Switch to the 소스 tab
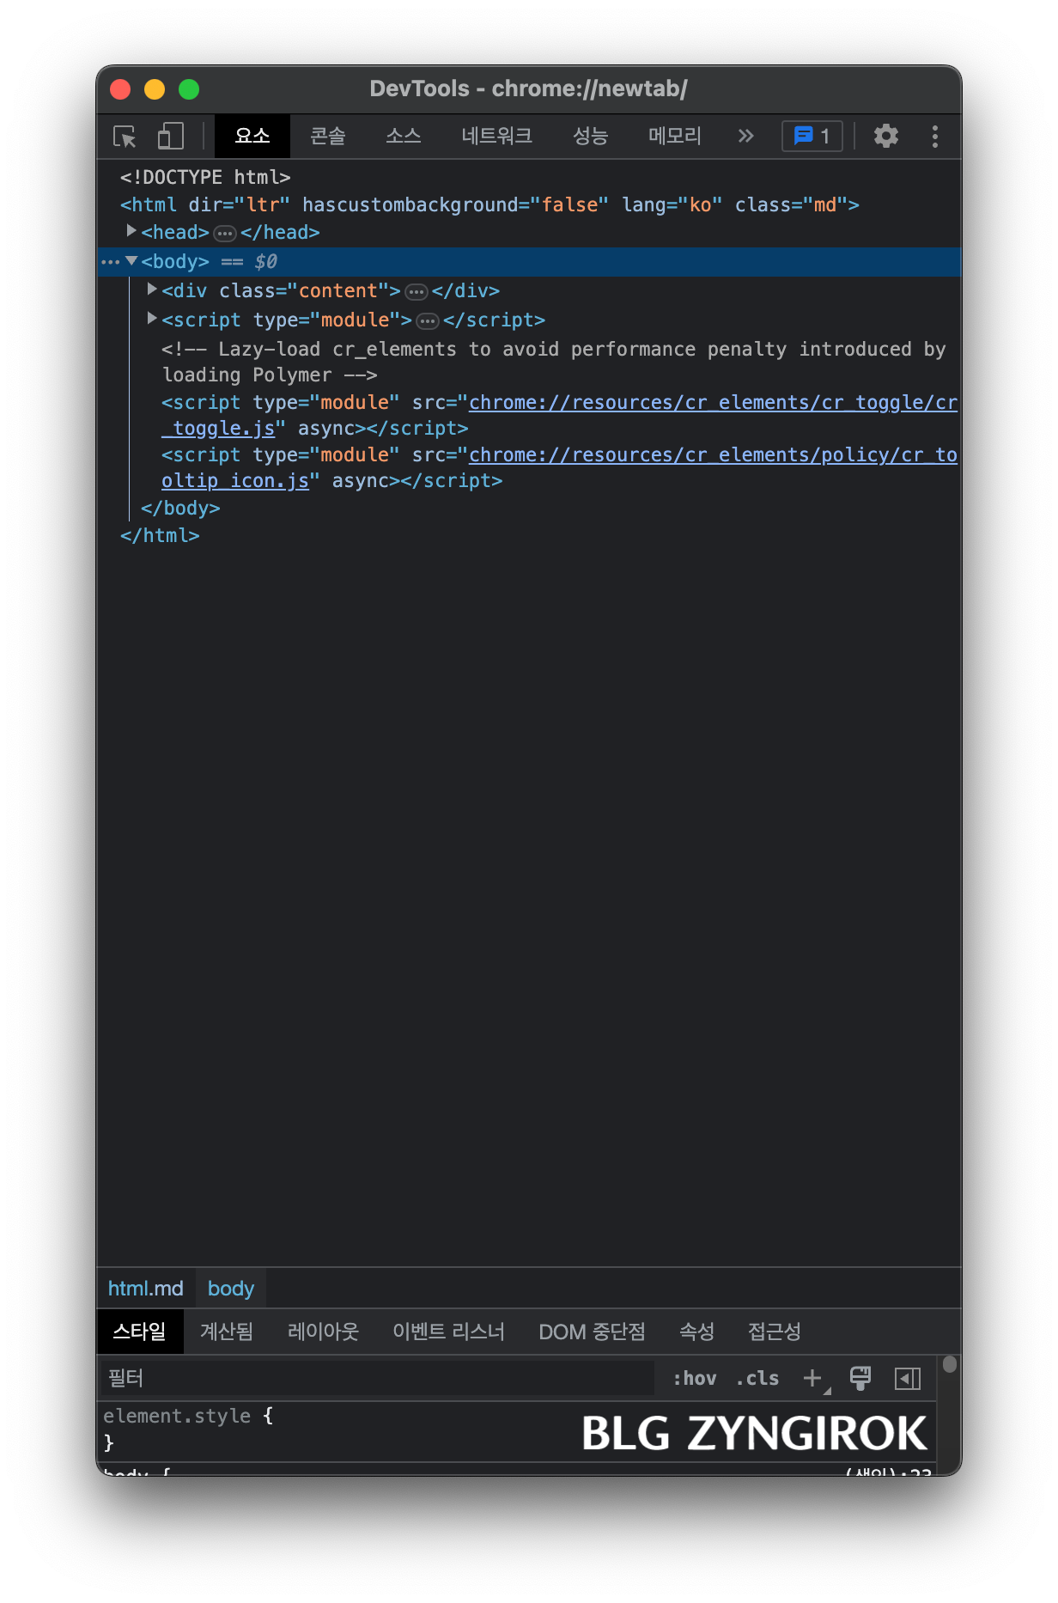 404,136
